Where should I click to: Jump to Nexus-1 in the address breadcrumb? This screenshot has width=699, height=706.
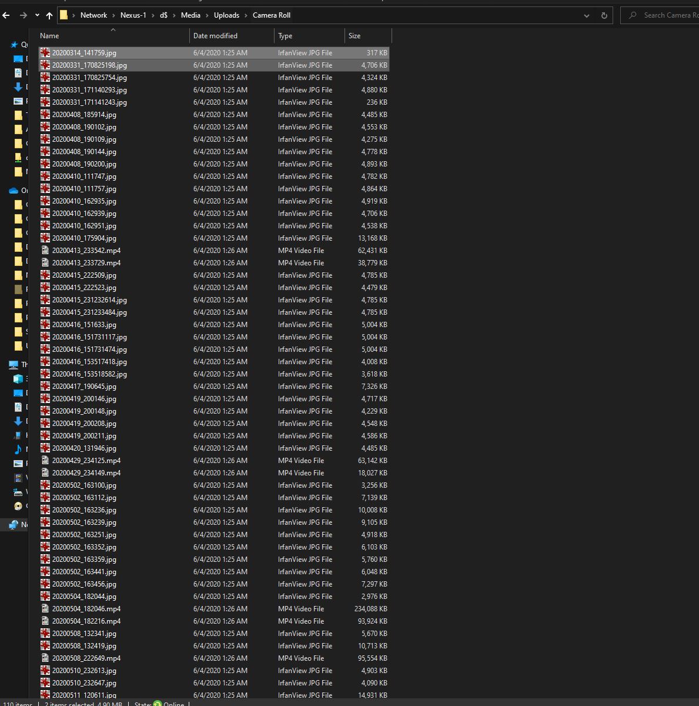(133, 15)
